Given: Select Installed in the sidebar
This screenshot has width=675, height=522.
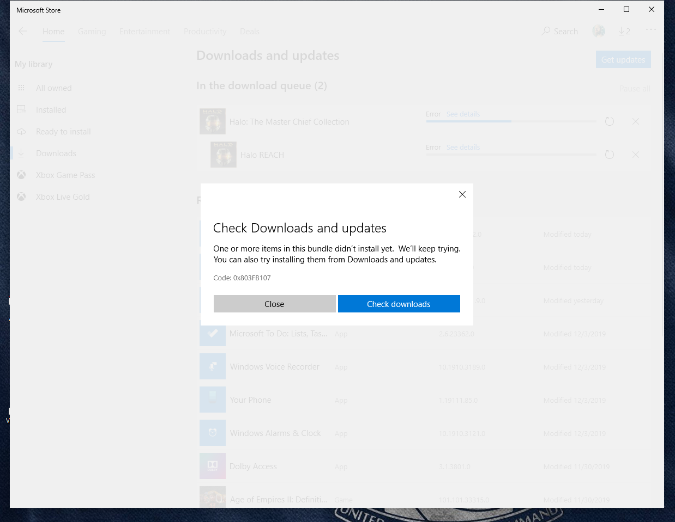Looking at the screenshot, I should 51,110.
